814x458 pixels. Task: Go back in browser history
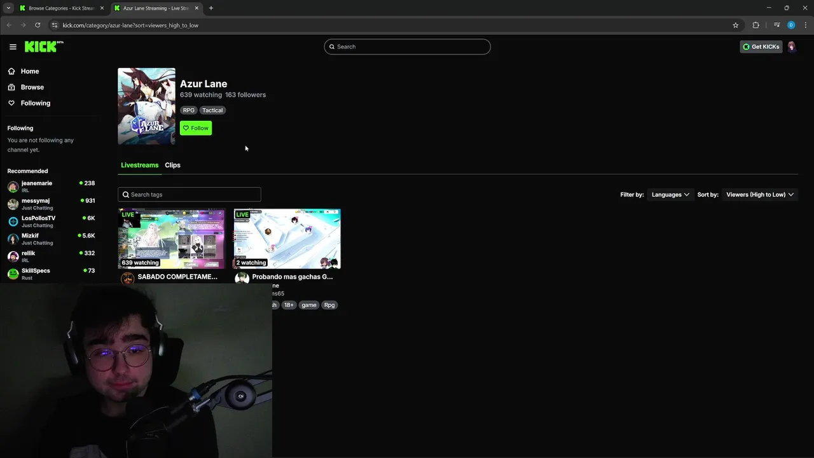[9, 25]
